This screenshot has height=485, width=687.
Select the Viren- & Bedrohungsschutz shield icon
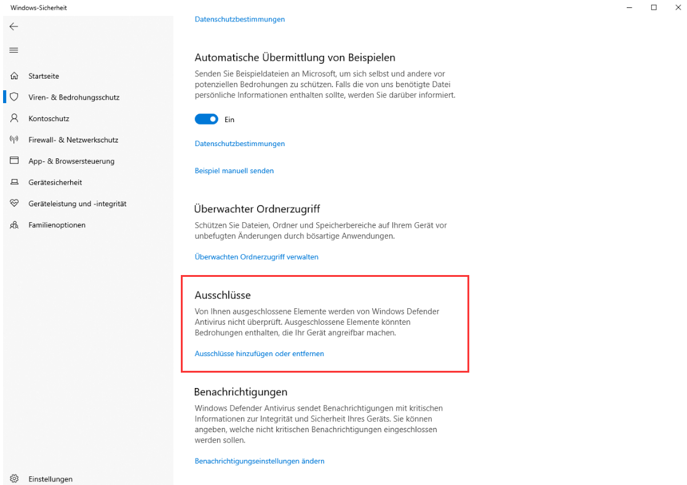14,96
